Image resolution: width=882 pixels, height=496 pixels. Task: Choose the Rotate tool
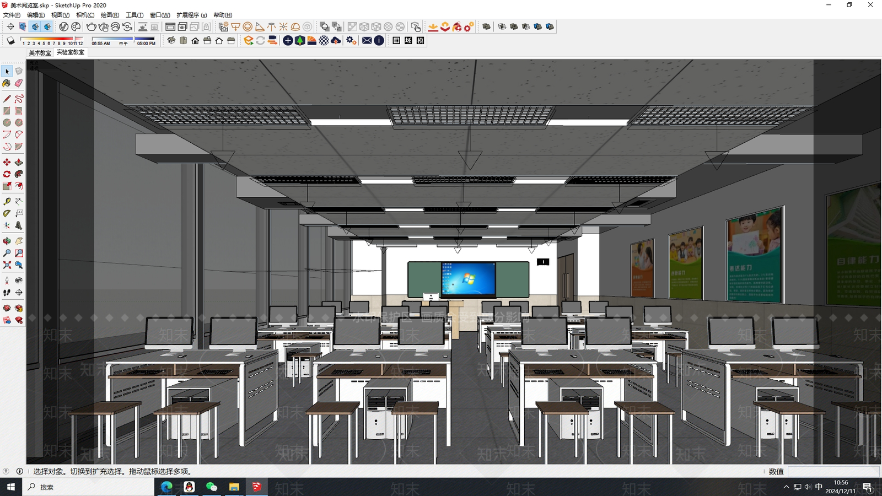[7, 174]
